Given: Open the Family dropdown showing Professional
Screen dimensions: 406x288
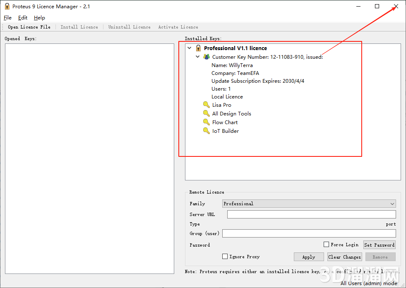Looking at the screenshot, I should [x=309, y=204].
